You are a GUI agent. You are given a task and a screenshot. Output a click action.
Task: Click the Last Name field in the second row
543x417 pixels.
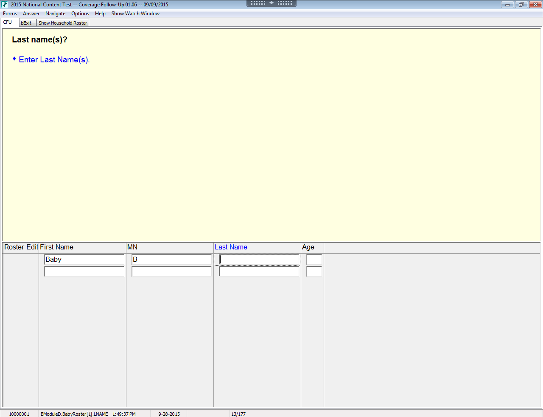(x=259, y=271)
